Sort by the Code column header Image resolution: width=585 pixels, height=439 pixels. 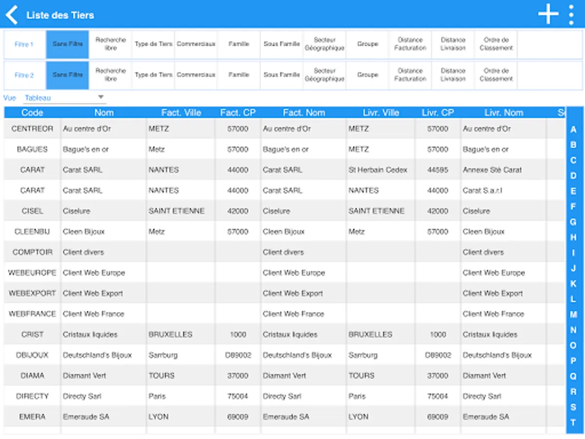pyautogui.click(x=32, y=113)
